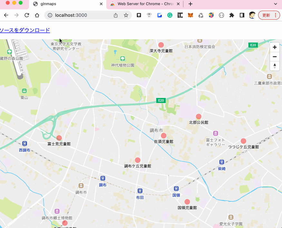Viewport: 282px width, 228px height.
Task: Select the つつじケ丘児童館 red marker
Action: [243, 141]
